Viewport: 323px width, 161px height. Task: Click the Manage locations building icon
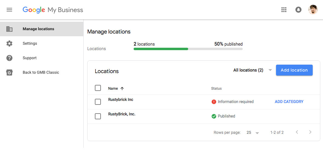[9, 29]
